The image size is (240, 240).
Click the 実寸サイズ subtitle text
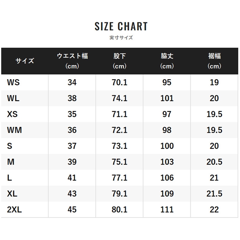coord(121,38)
